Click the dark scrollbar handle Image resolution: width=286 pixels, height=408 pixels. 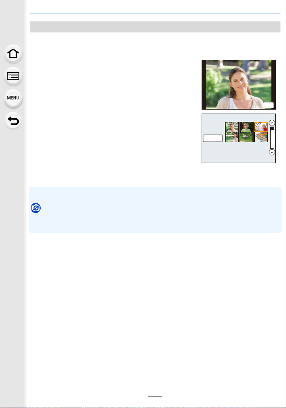[272, 129]
